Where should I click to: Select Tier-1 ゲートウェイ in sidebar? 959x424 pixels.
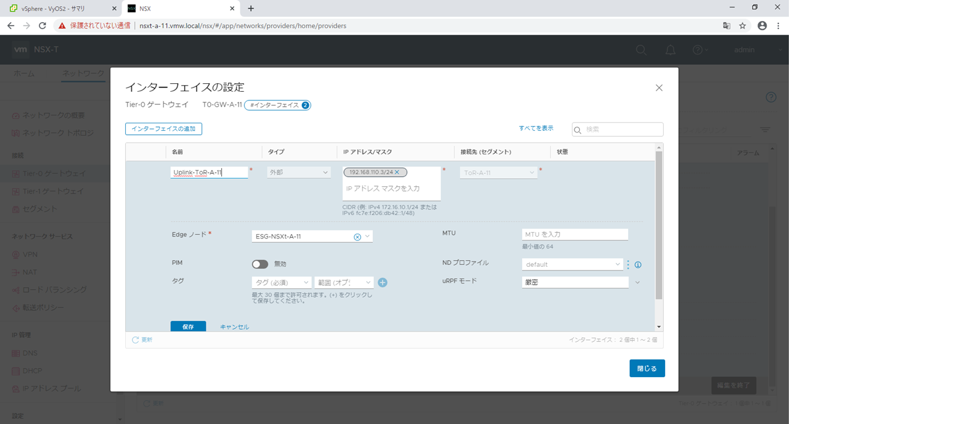click(x=53, y=191)
